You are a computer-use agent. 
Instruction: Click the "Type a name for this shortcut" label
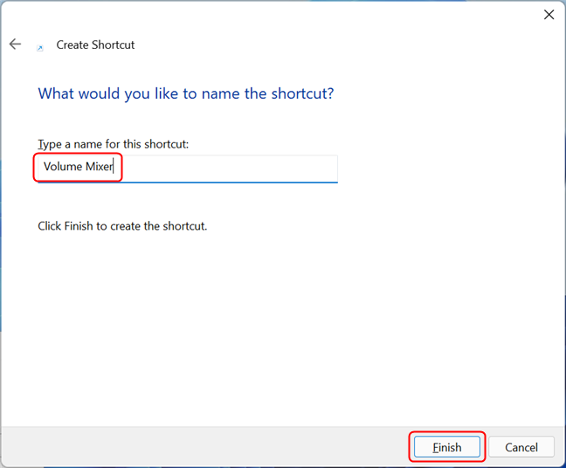tap(114, 143)
